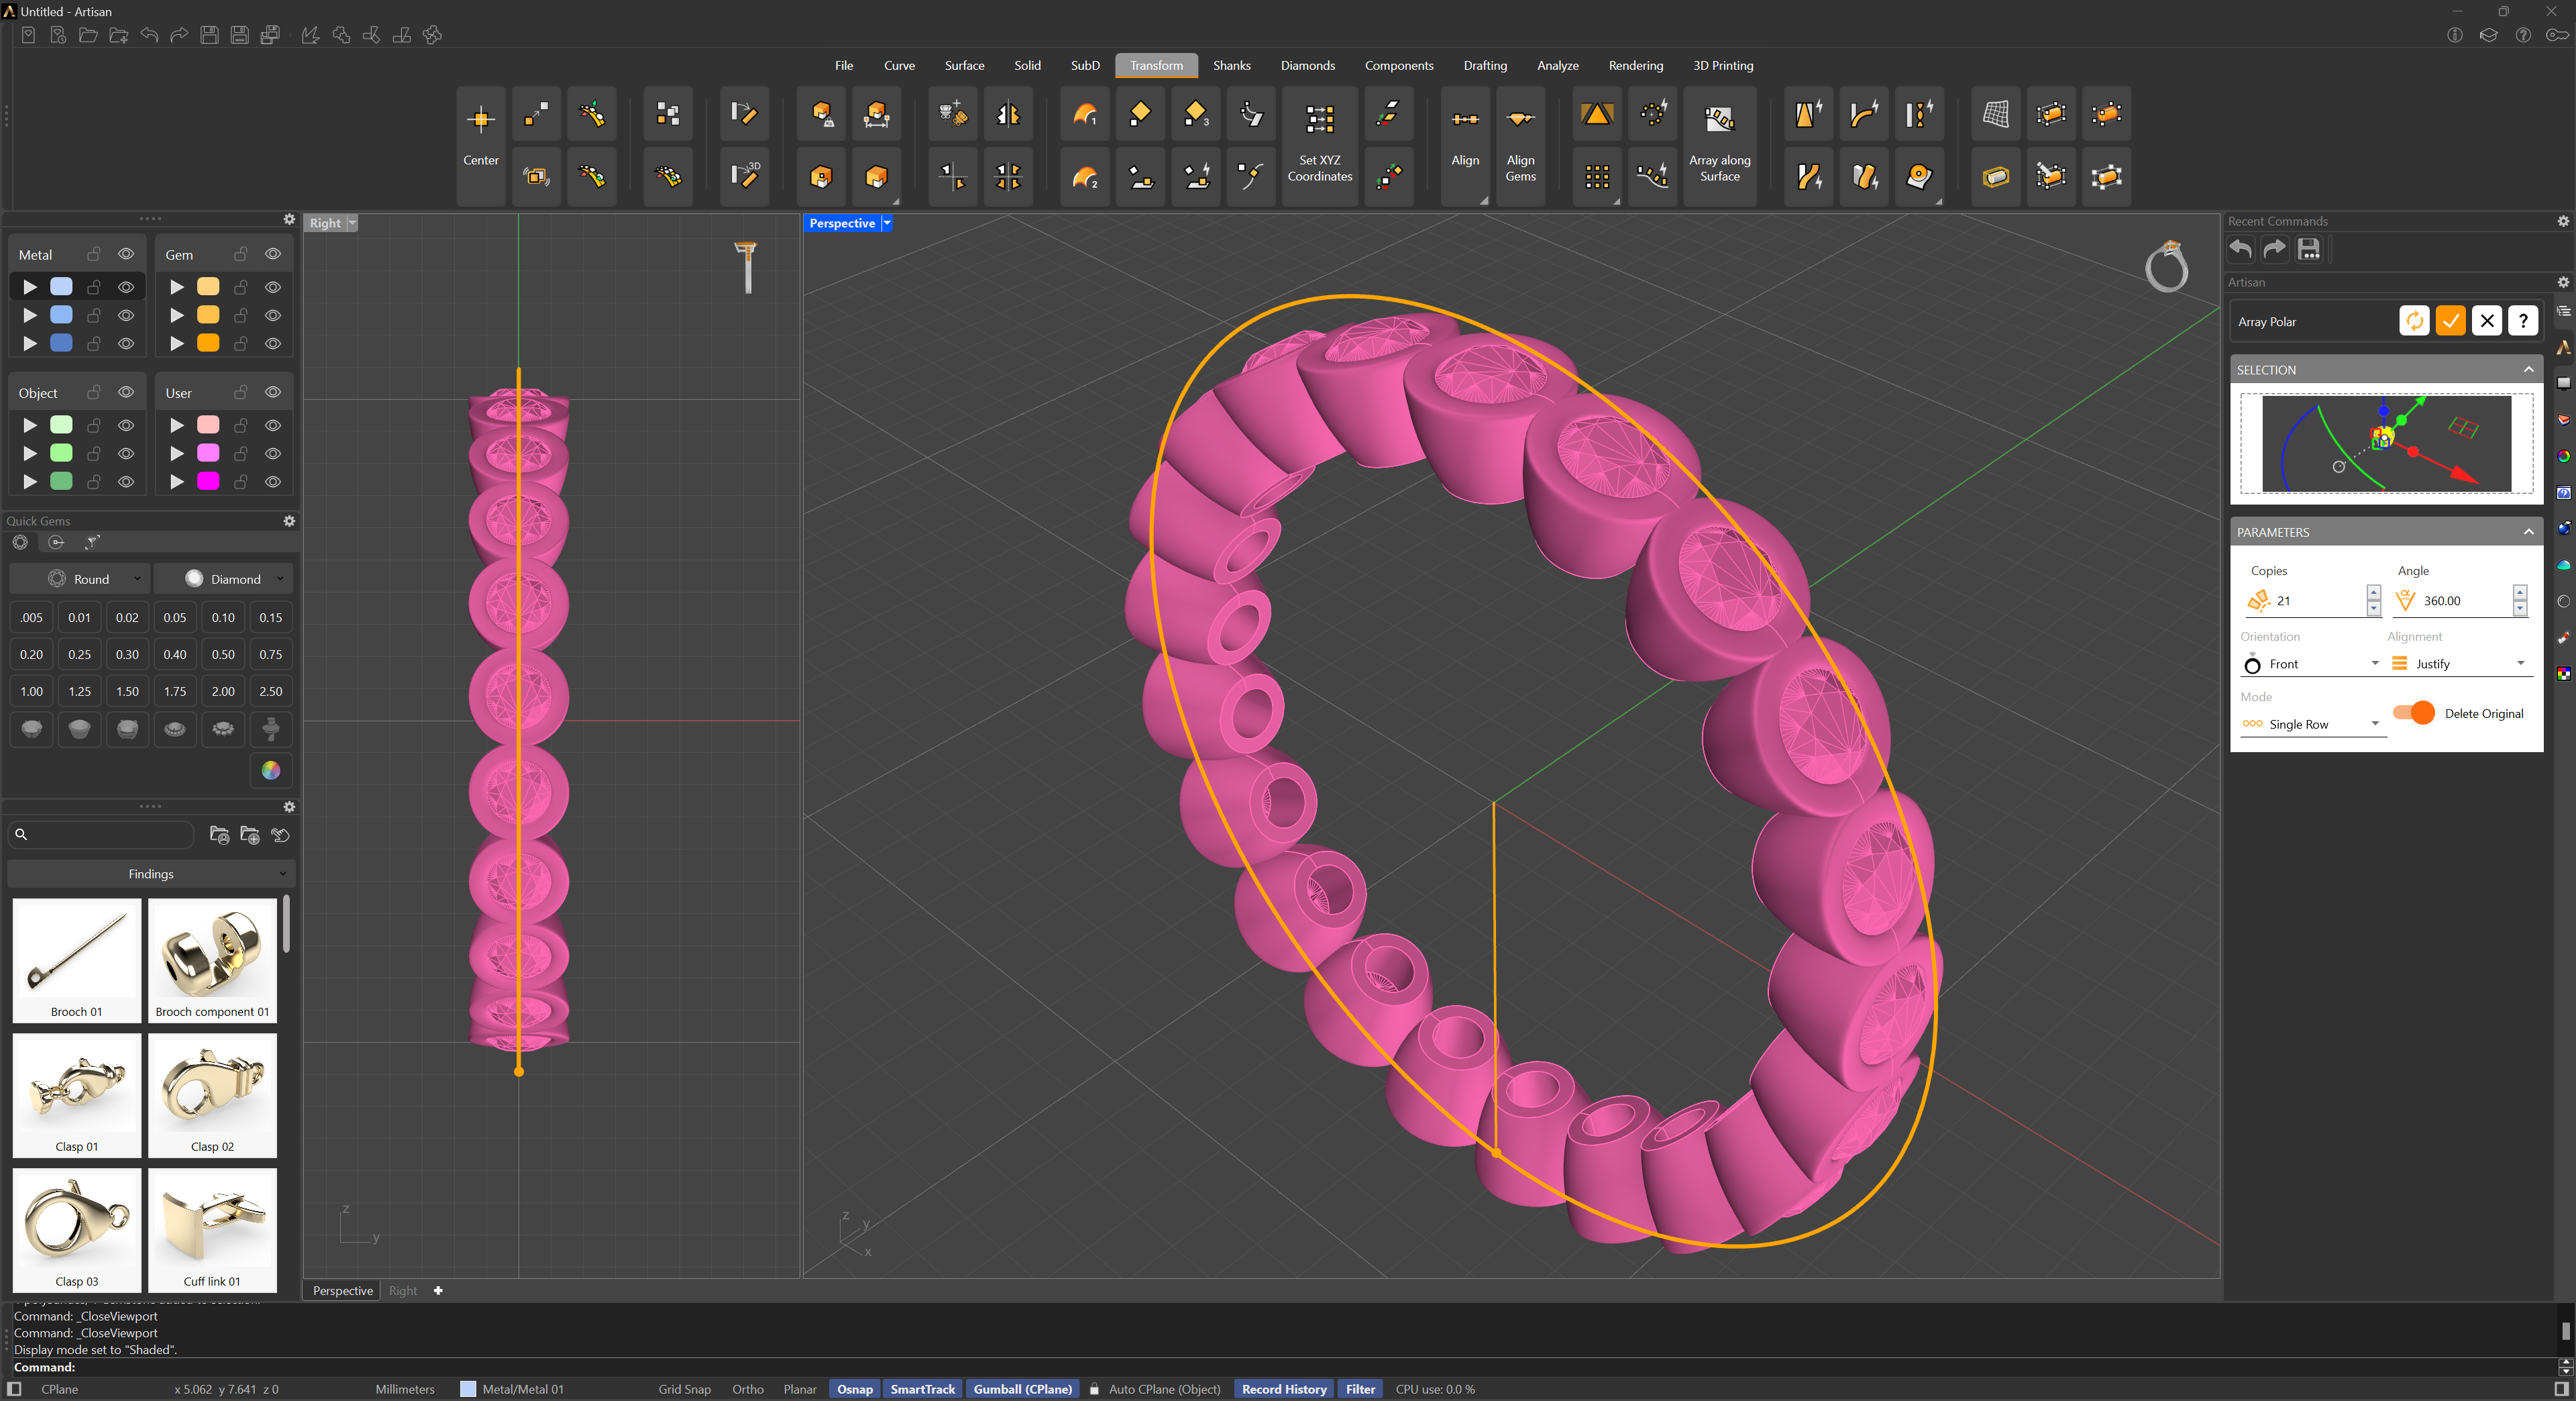This screenshot has height=1401, width=2576.
Task: Select the 1.00 carat gem size
Action: tap(32, 691)
